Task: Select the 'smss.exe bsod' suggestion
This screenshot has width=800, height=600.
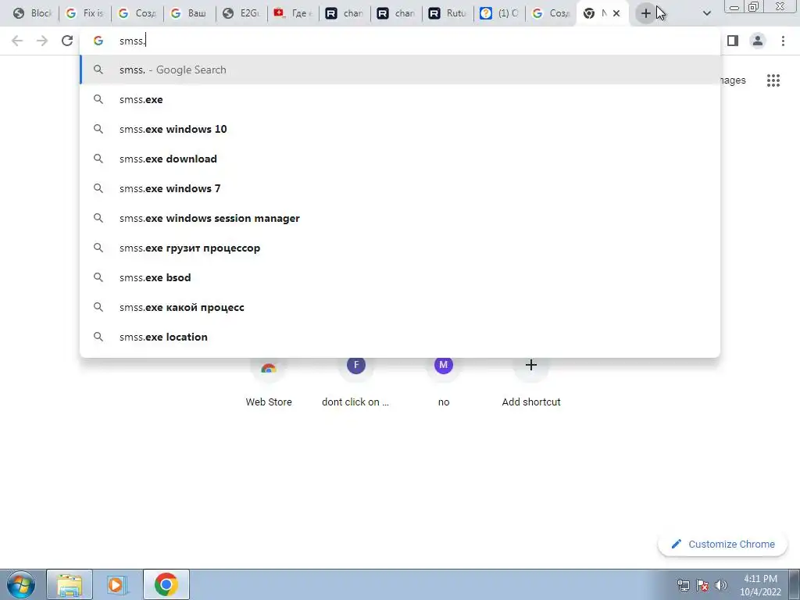Action: pos(400,277)
